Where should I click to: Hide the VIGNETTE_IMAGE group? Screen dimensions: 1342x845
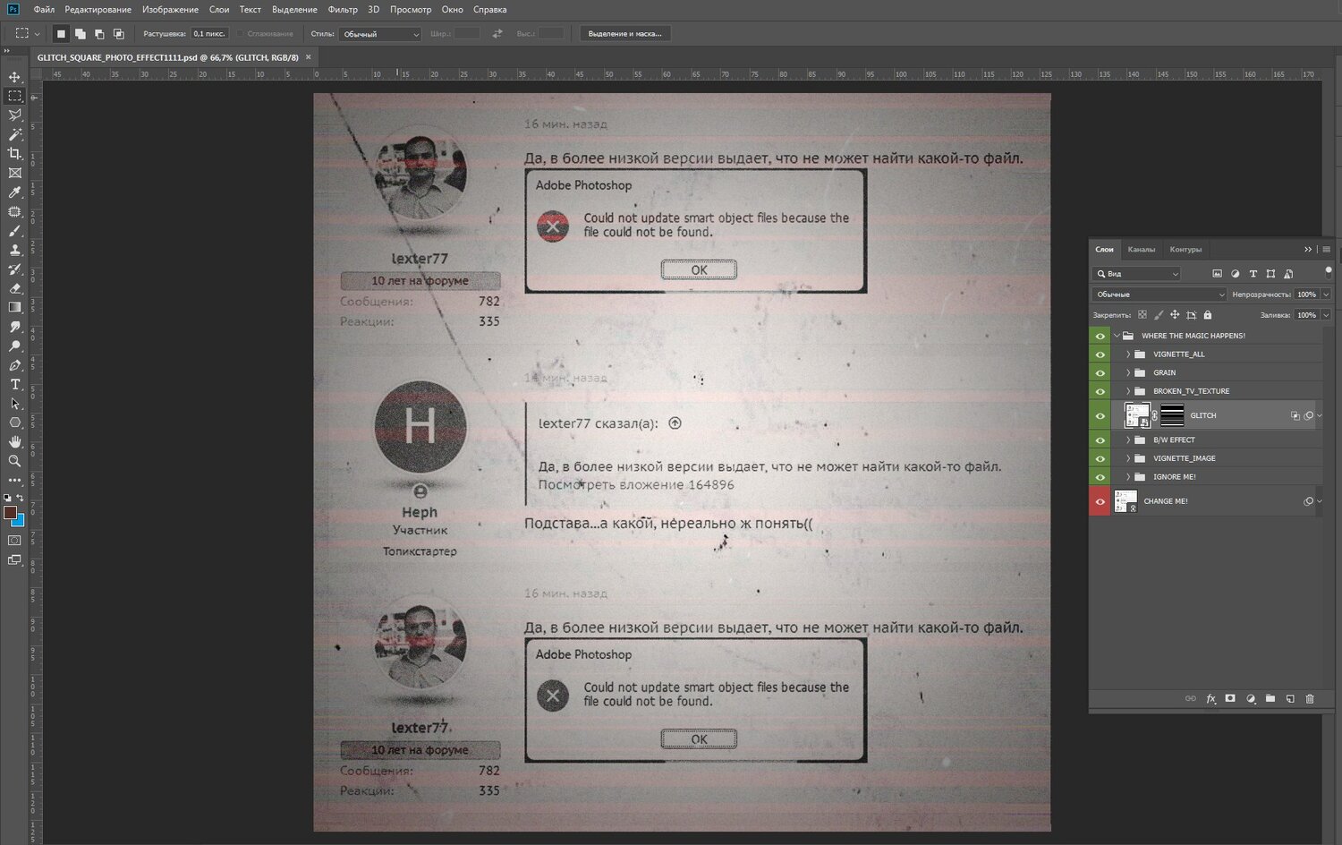(1100, 458)
